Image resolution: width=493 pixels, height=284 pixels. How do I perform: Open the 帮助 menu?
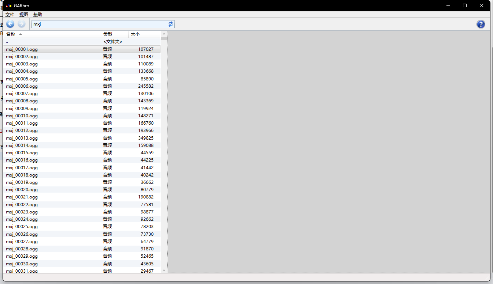tap(38, 15)
